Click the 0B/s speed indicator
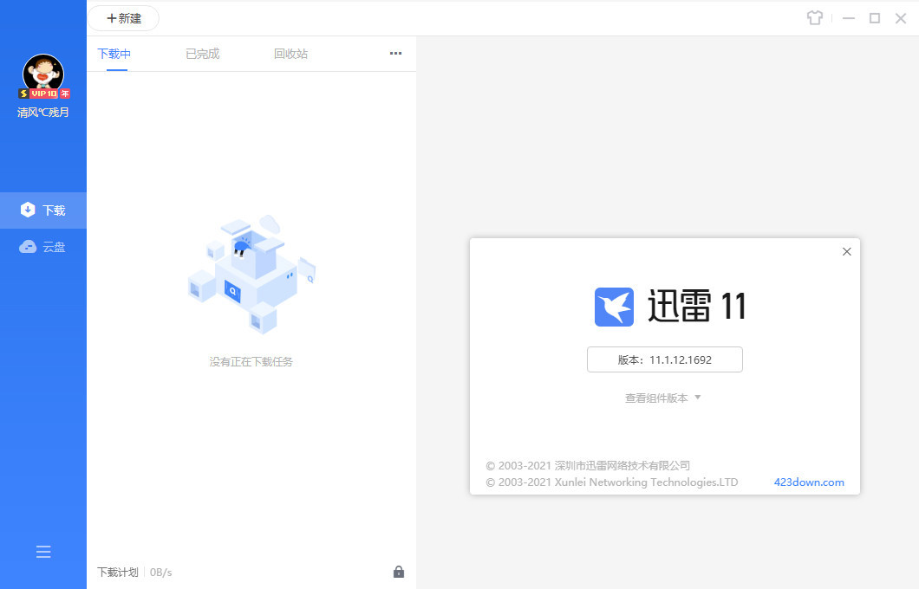Viewport: 919px width, 589px height. tap(160, 572)
